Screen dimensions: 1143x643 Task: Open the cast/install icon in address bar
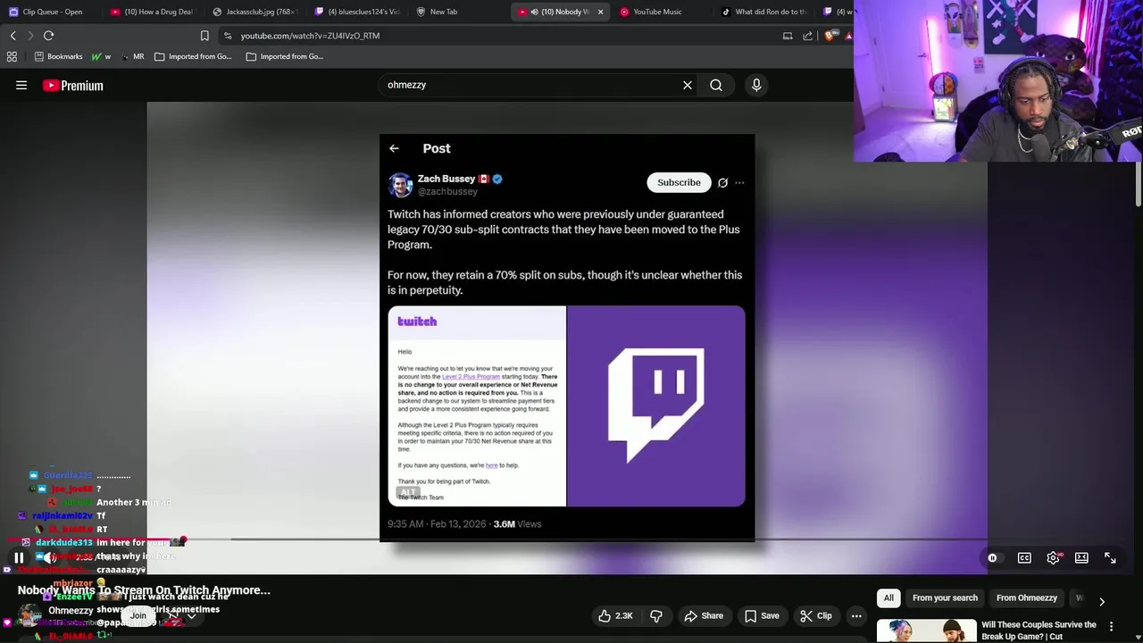[x=788, y=36]
